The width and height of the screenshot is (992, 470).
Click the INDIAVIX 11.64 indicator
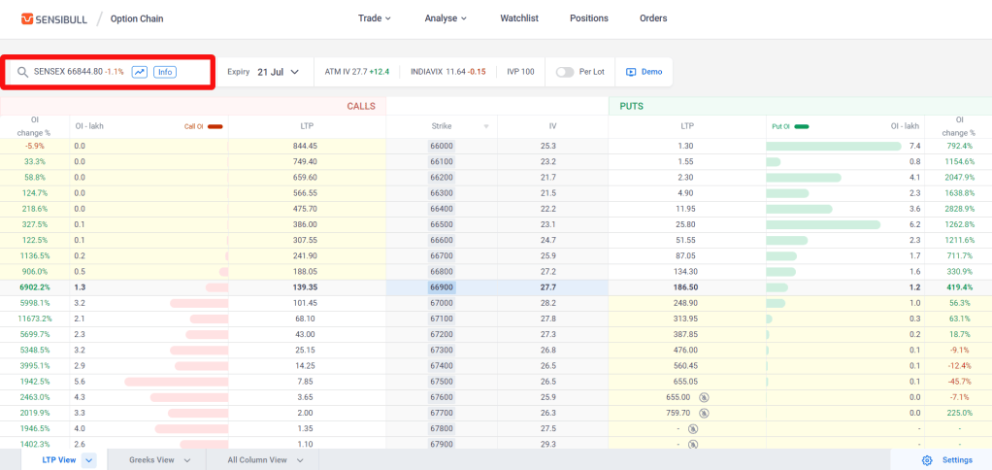[x=447, y=72]
